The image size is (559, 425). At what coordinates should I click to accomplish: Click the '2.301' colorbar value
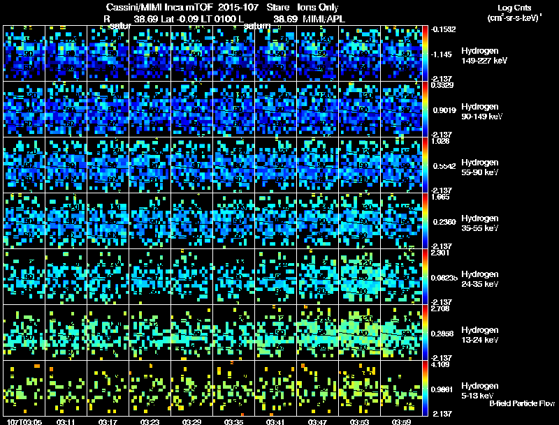440,253
